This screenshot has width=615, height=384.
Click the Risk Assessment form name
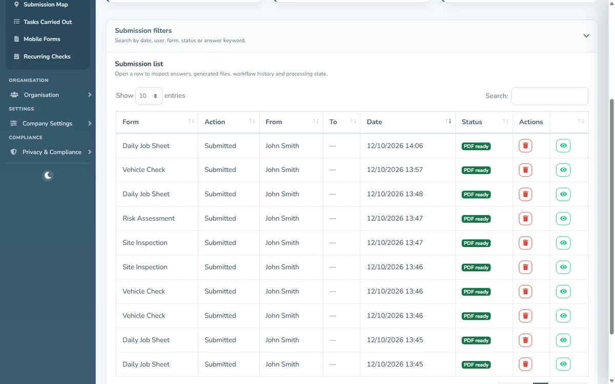tap(149, 219)
